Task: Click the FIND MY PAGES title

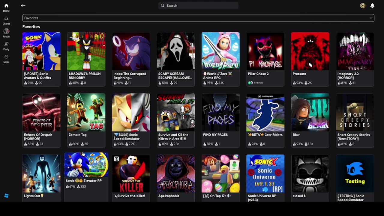Action: tap(215, 135)
